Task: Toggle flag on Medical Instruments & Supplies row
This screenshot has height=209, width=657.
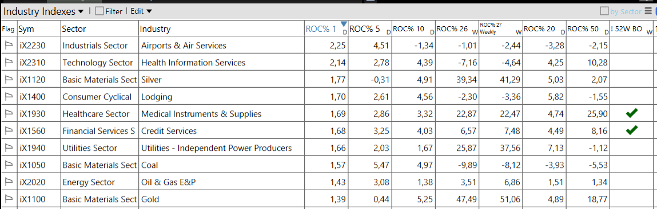Action: coord(9,114)
